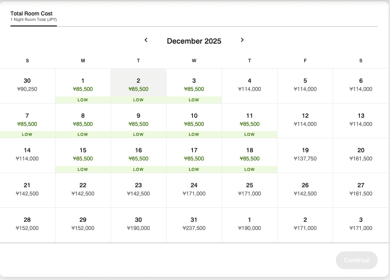Pick December 3 on the calendar
The width and height of the screenshot is (390, 280).
(194, 85)
